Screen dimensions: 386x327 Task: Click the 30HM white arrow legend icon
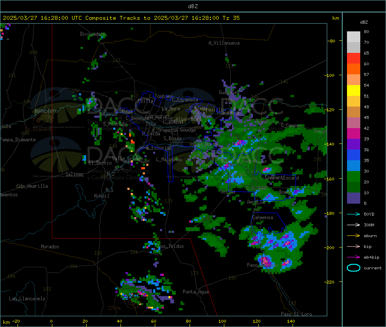(x=353, y=225)
